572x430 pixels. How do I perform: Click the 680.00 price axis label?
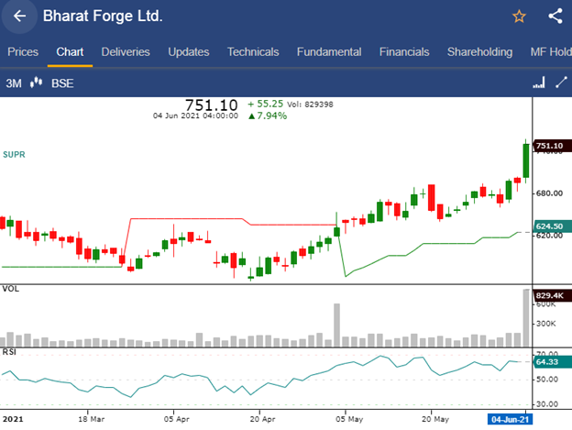pos(549,193)
